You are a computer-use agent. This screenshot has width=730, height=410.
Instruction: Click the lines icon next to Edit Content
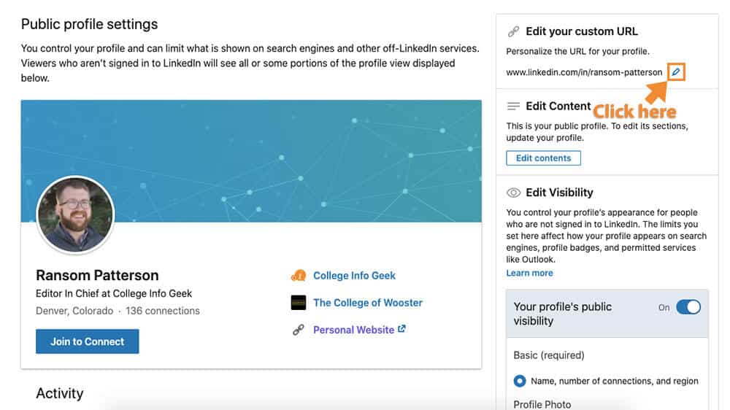click(513, 107)
